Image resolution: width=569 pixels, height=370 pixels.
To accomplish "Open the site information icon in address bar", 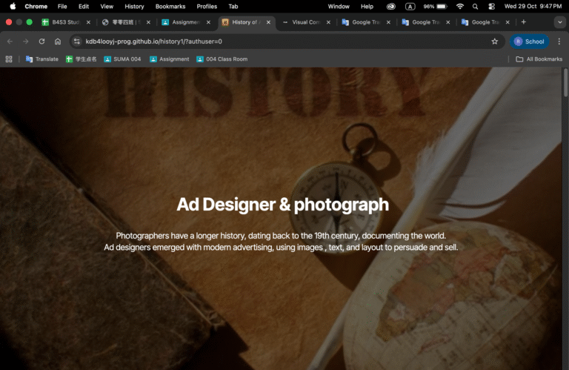I will (76, 42).
